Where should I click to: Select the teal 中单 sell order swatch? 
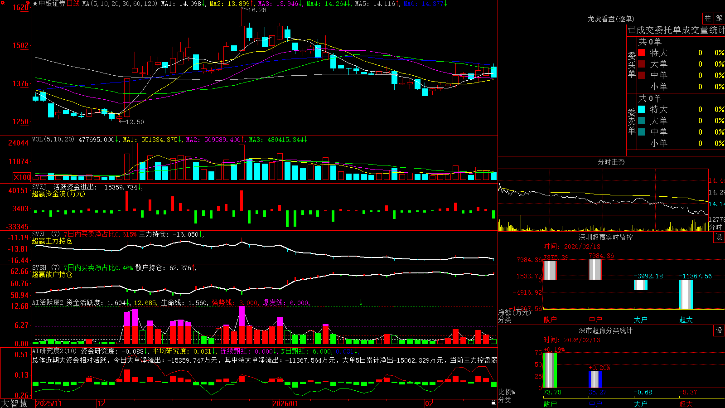click(642, 132)
